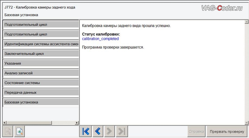
Task: Click Программа проверки завершается text
Action: [x=113, y=47]
